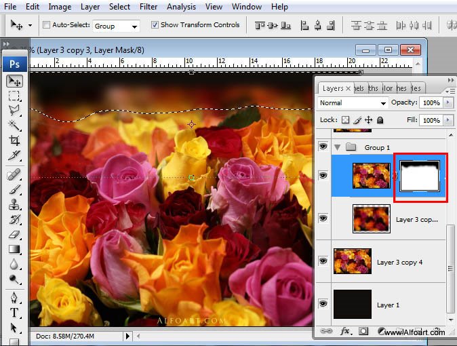The image size is (457, 346).
Task: Collapse the Group 1 folder
Action: click(x=338, y=147)
